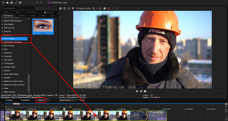Save the project with the floppy disk icon
228x121 pixels.
[12, 3]
